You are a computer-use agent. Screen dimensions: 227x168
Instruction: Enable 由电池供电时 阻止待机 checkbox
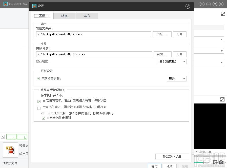point(39,108)
